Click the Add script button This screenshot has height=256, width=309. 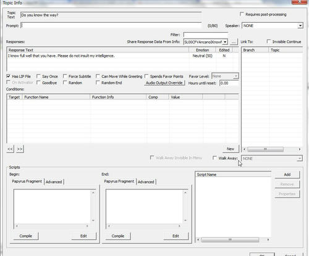287,175
